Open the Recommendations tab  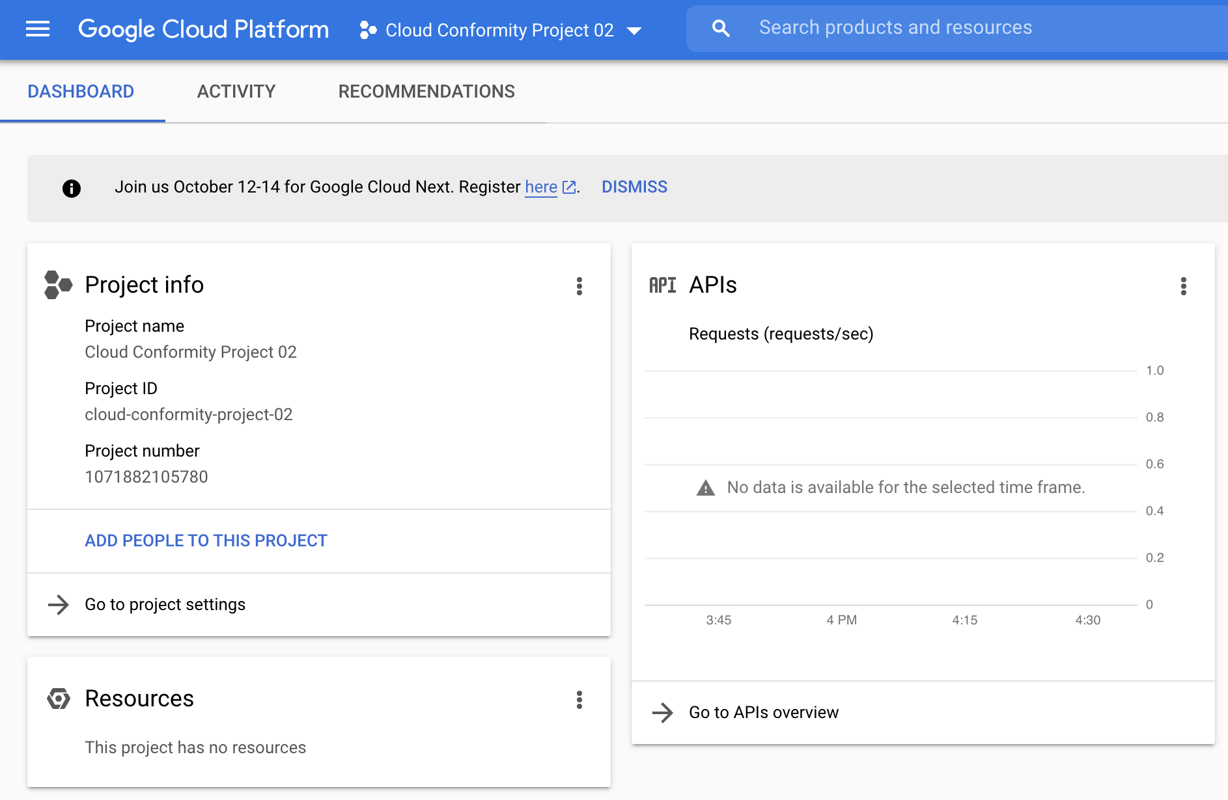pos(426,92)
